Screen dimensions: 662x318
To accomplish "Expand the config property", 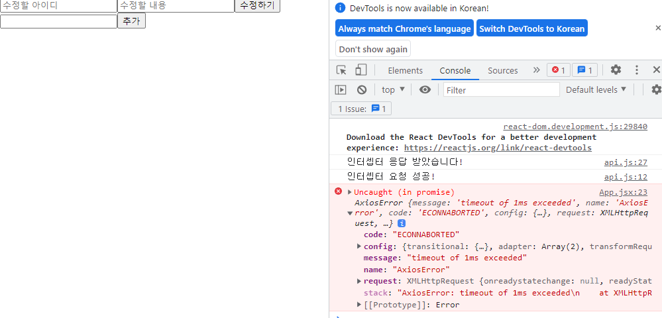I will click(x=359, y=246).
